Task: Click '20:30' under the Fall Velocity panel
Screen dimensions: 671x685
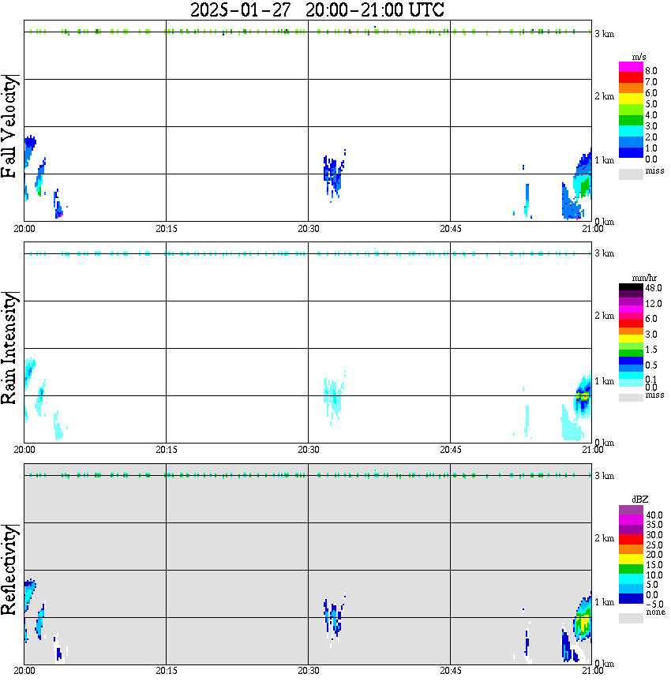Action: (309, 229)
